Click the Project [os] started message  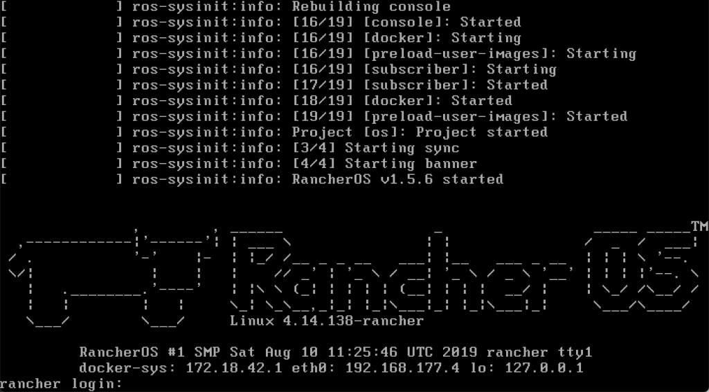pyautogui.click(x=274, y=132)
